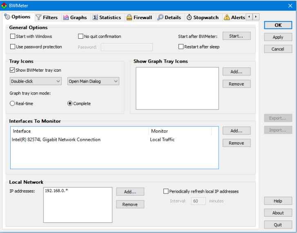Screen dimensions: 297x233
Task: Click the Filters funnel icon
Action: (x=39, y=18)
